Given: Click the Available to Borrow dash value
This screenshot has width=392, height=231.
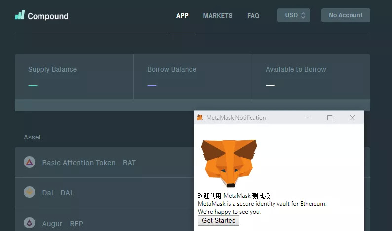Looking at the screenshot, I should (x=270, y=86).
